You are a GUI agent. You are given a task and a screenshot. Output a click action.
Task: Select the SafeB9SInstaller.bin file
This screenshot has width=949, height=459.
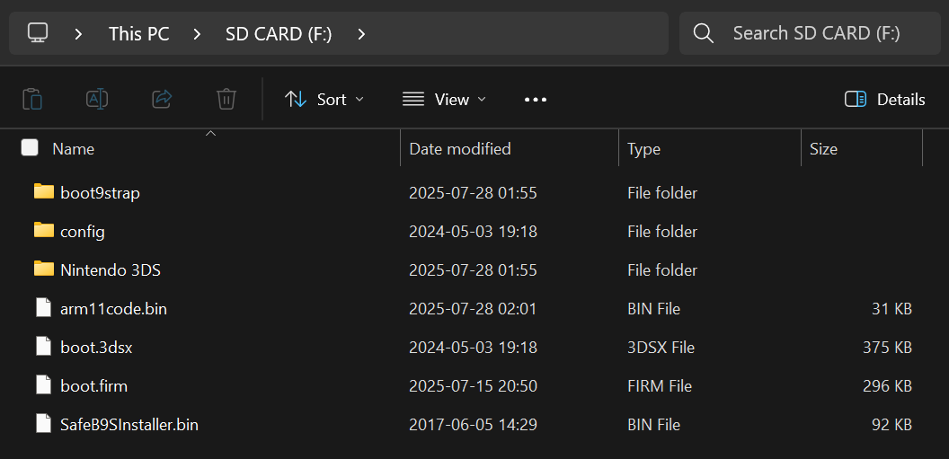click(129, 424)
